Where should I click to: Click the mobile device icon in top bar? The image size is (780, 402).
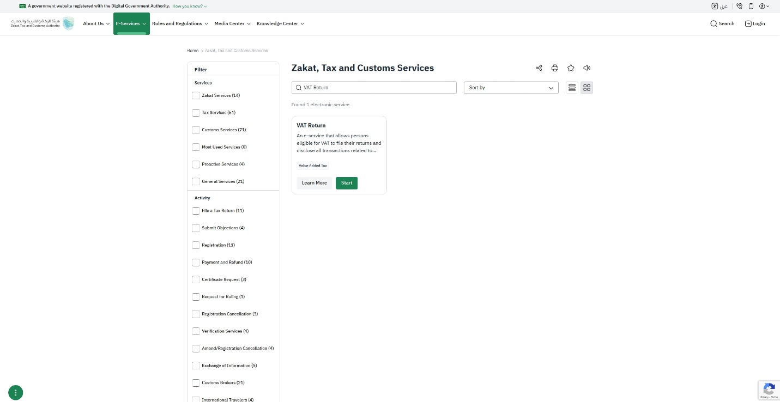click(751, 6)
